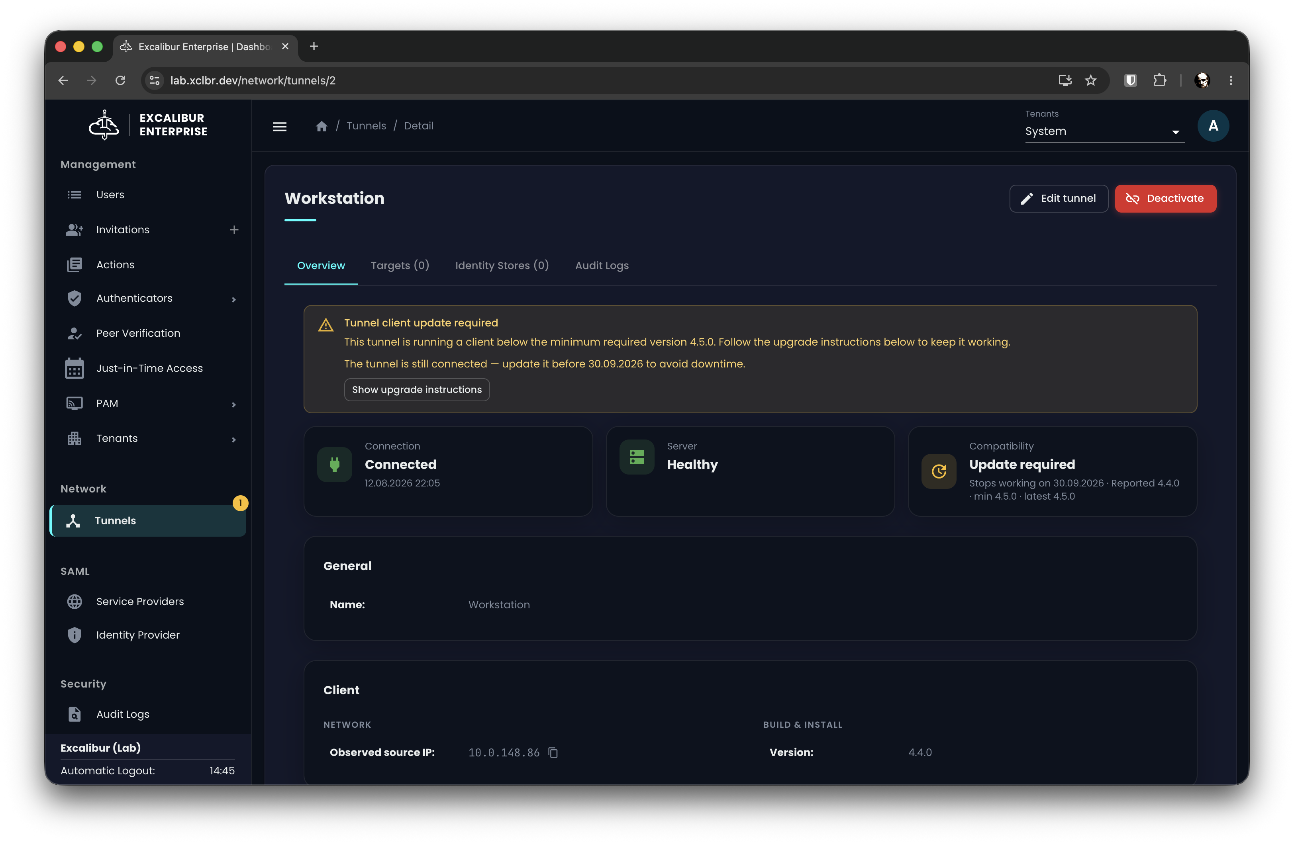Expand the Authenticators submenu
The image size is (1294, 844).
(234, 299)
